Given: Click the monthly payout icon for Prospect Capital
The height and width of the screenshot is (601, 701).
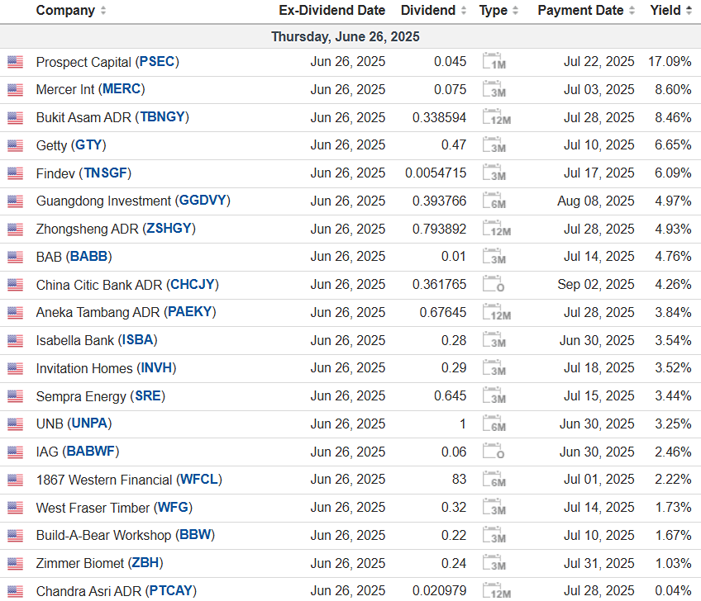Looking at the screenshot, I should (494, 63).
